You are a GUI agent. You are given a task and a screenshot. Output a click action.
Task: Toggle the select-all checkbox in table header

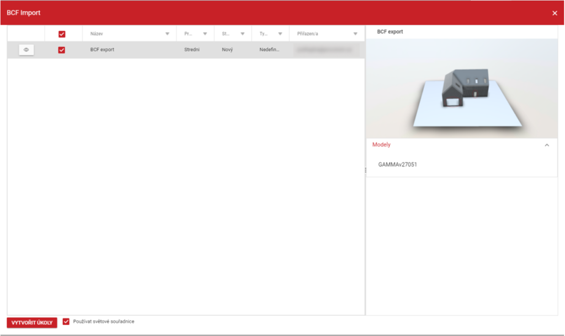pos(62,34)
